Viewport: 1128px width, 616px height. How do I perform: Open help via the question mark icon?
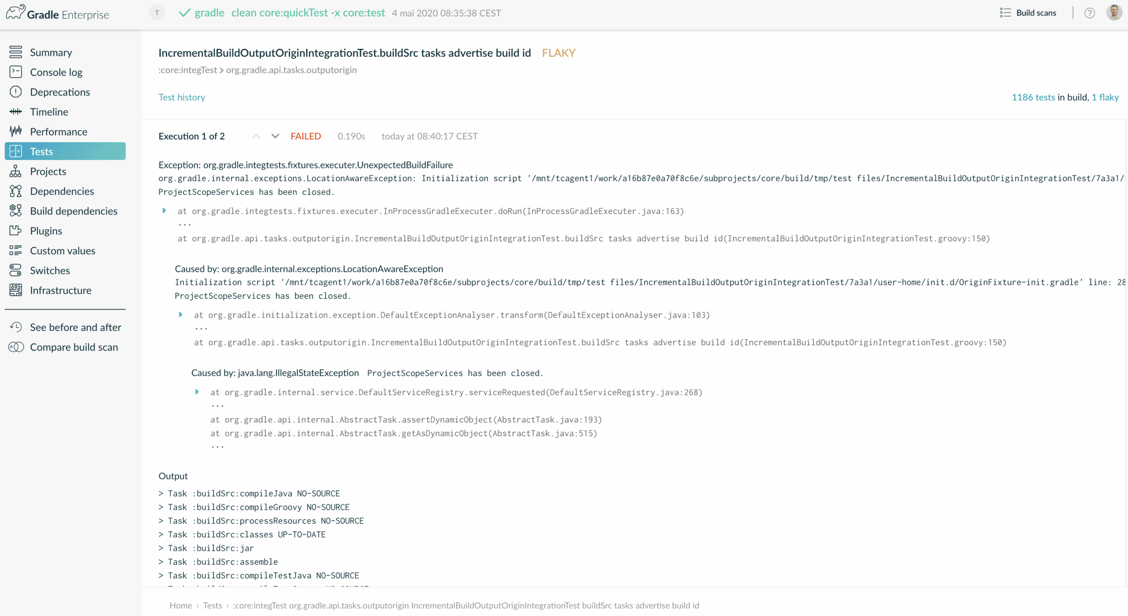click(1089, 13)
